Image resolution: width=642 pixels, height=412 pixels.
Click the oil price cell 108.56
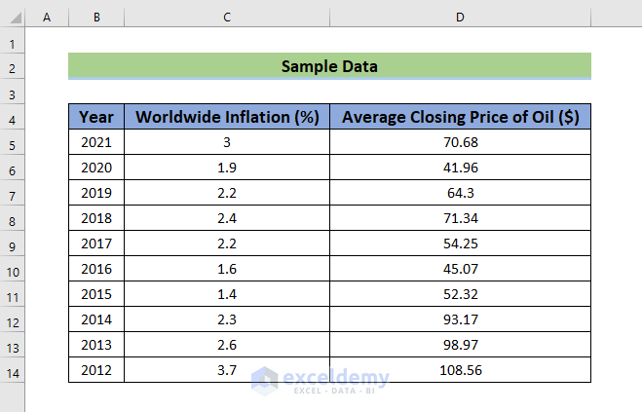460,371
